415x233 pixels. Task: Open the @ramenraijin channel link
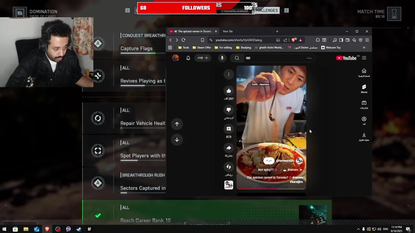(x=285, y=161)
